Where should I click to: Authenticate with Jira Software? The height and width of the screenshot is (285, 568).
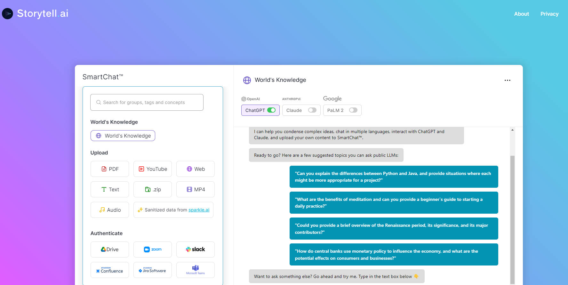(153, 270)
